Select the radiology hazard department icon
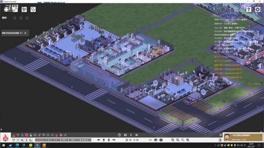 click(18, 135)
